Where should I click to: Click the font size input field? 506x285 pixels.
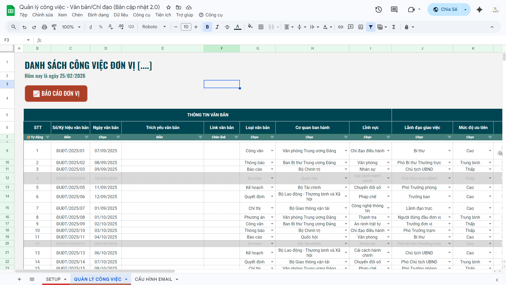pyautogui.click(x=186, y=27)
